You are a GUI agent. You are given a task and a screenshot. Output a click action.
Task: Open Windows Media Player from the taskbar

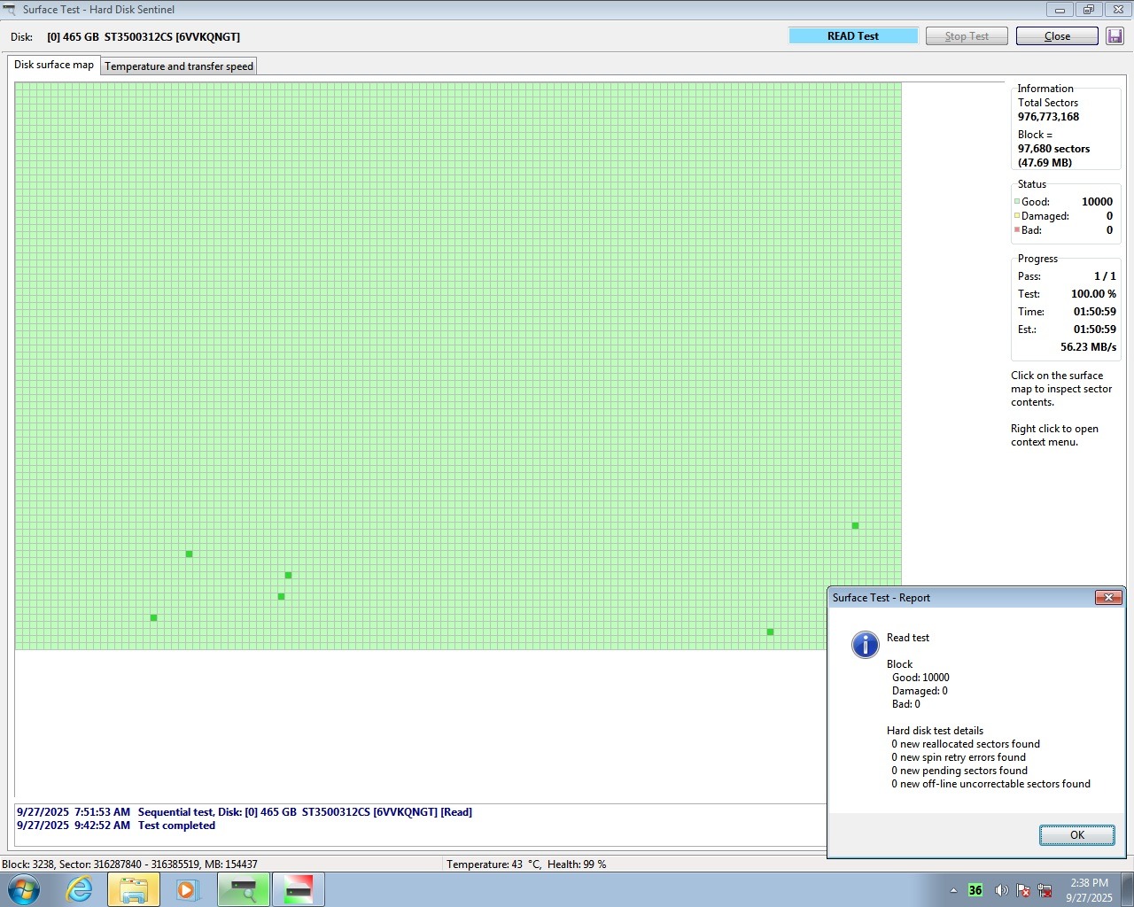(x=187, y=889)
